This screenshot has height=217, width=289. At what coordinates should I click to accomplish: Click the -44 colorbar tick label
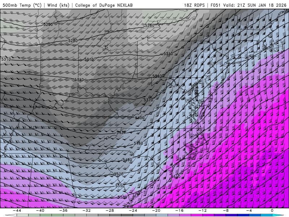[x=17, y=210]
